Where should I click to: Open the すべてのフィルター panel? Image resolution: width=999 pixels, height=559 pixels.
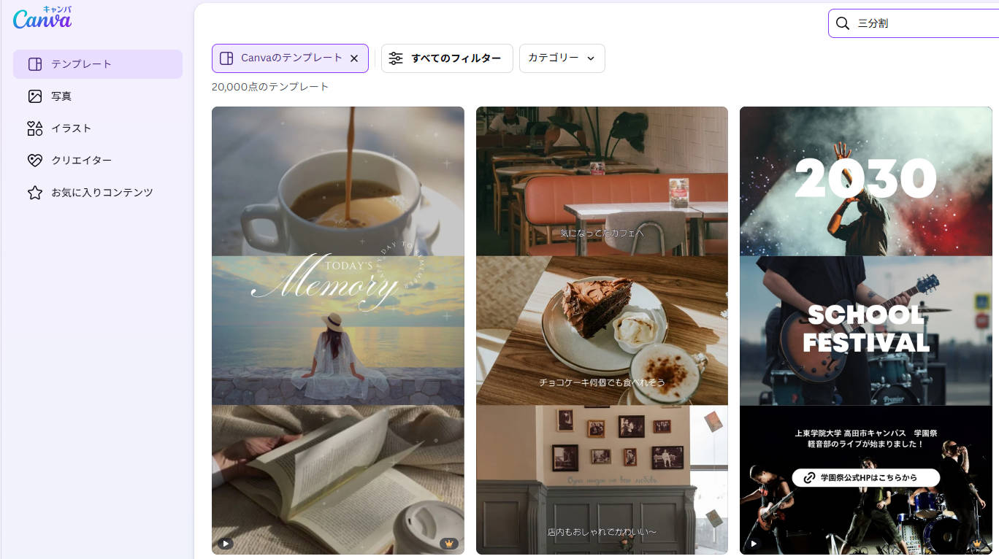point(446,58)
